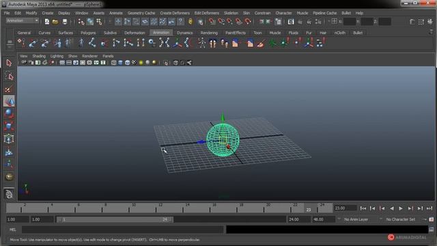
Task: Open the viewport Shading menu
Action: [x=39, y=56]
